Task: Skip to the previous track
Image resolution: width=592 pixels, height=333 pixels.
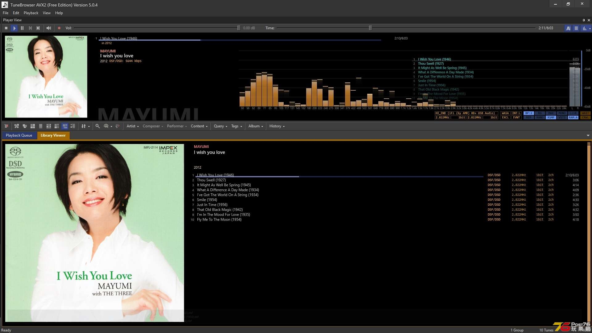Action: (30, 28)
